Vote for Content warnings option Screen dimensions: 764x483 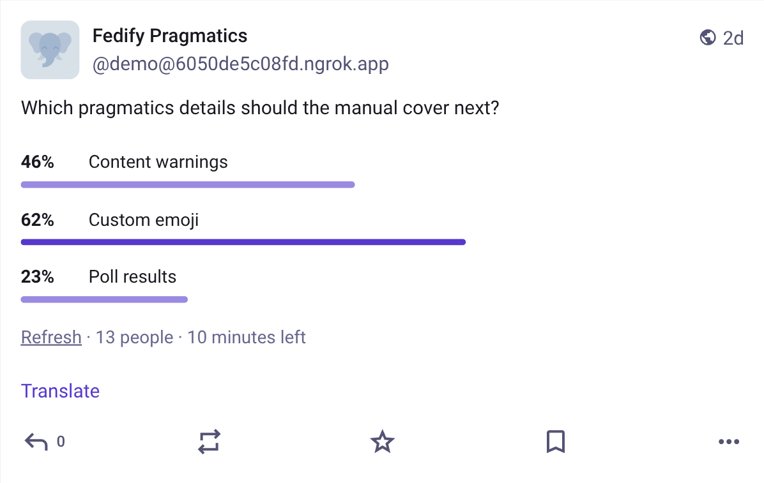click(158, 161)
